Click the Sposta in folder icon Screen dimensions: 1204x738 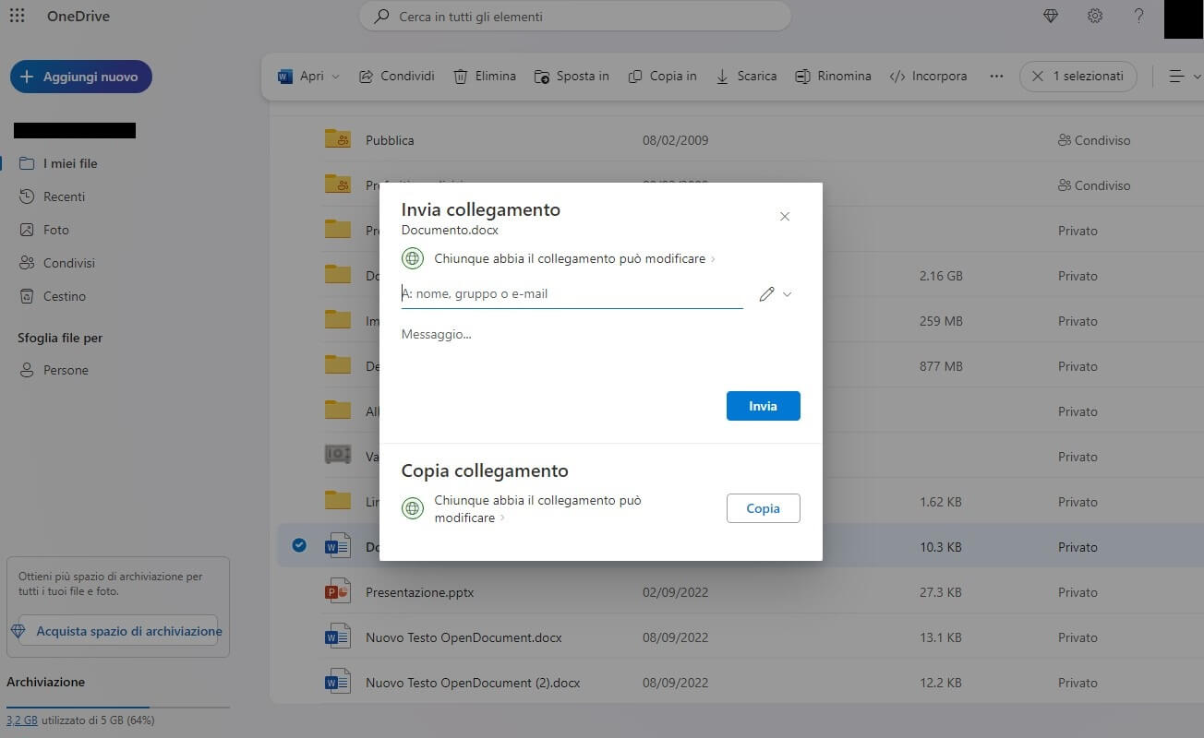pyautogui.click(x=540, y=76)
